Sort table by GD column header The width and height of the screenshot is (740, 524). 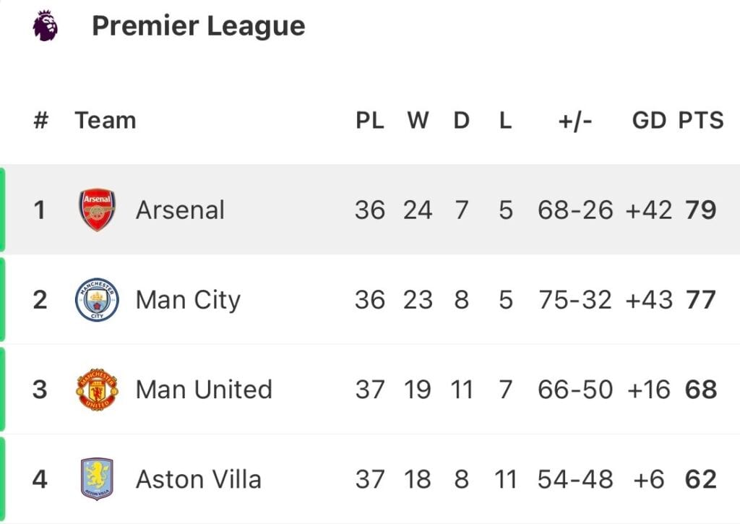[649, 121]
